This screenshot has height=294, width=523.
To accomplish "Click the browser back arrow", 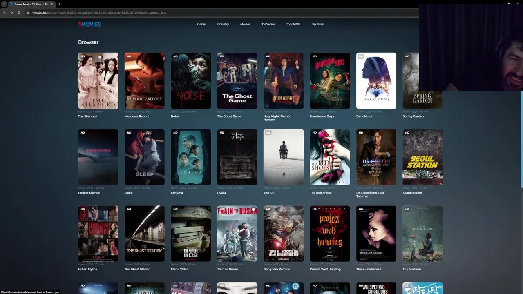I will pyautogui.click(x=4, y=13).
